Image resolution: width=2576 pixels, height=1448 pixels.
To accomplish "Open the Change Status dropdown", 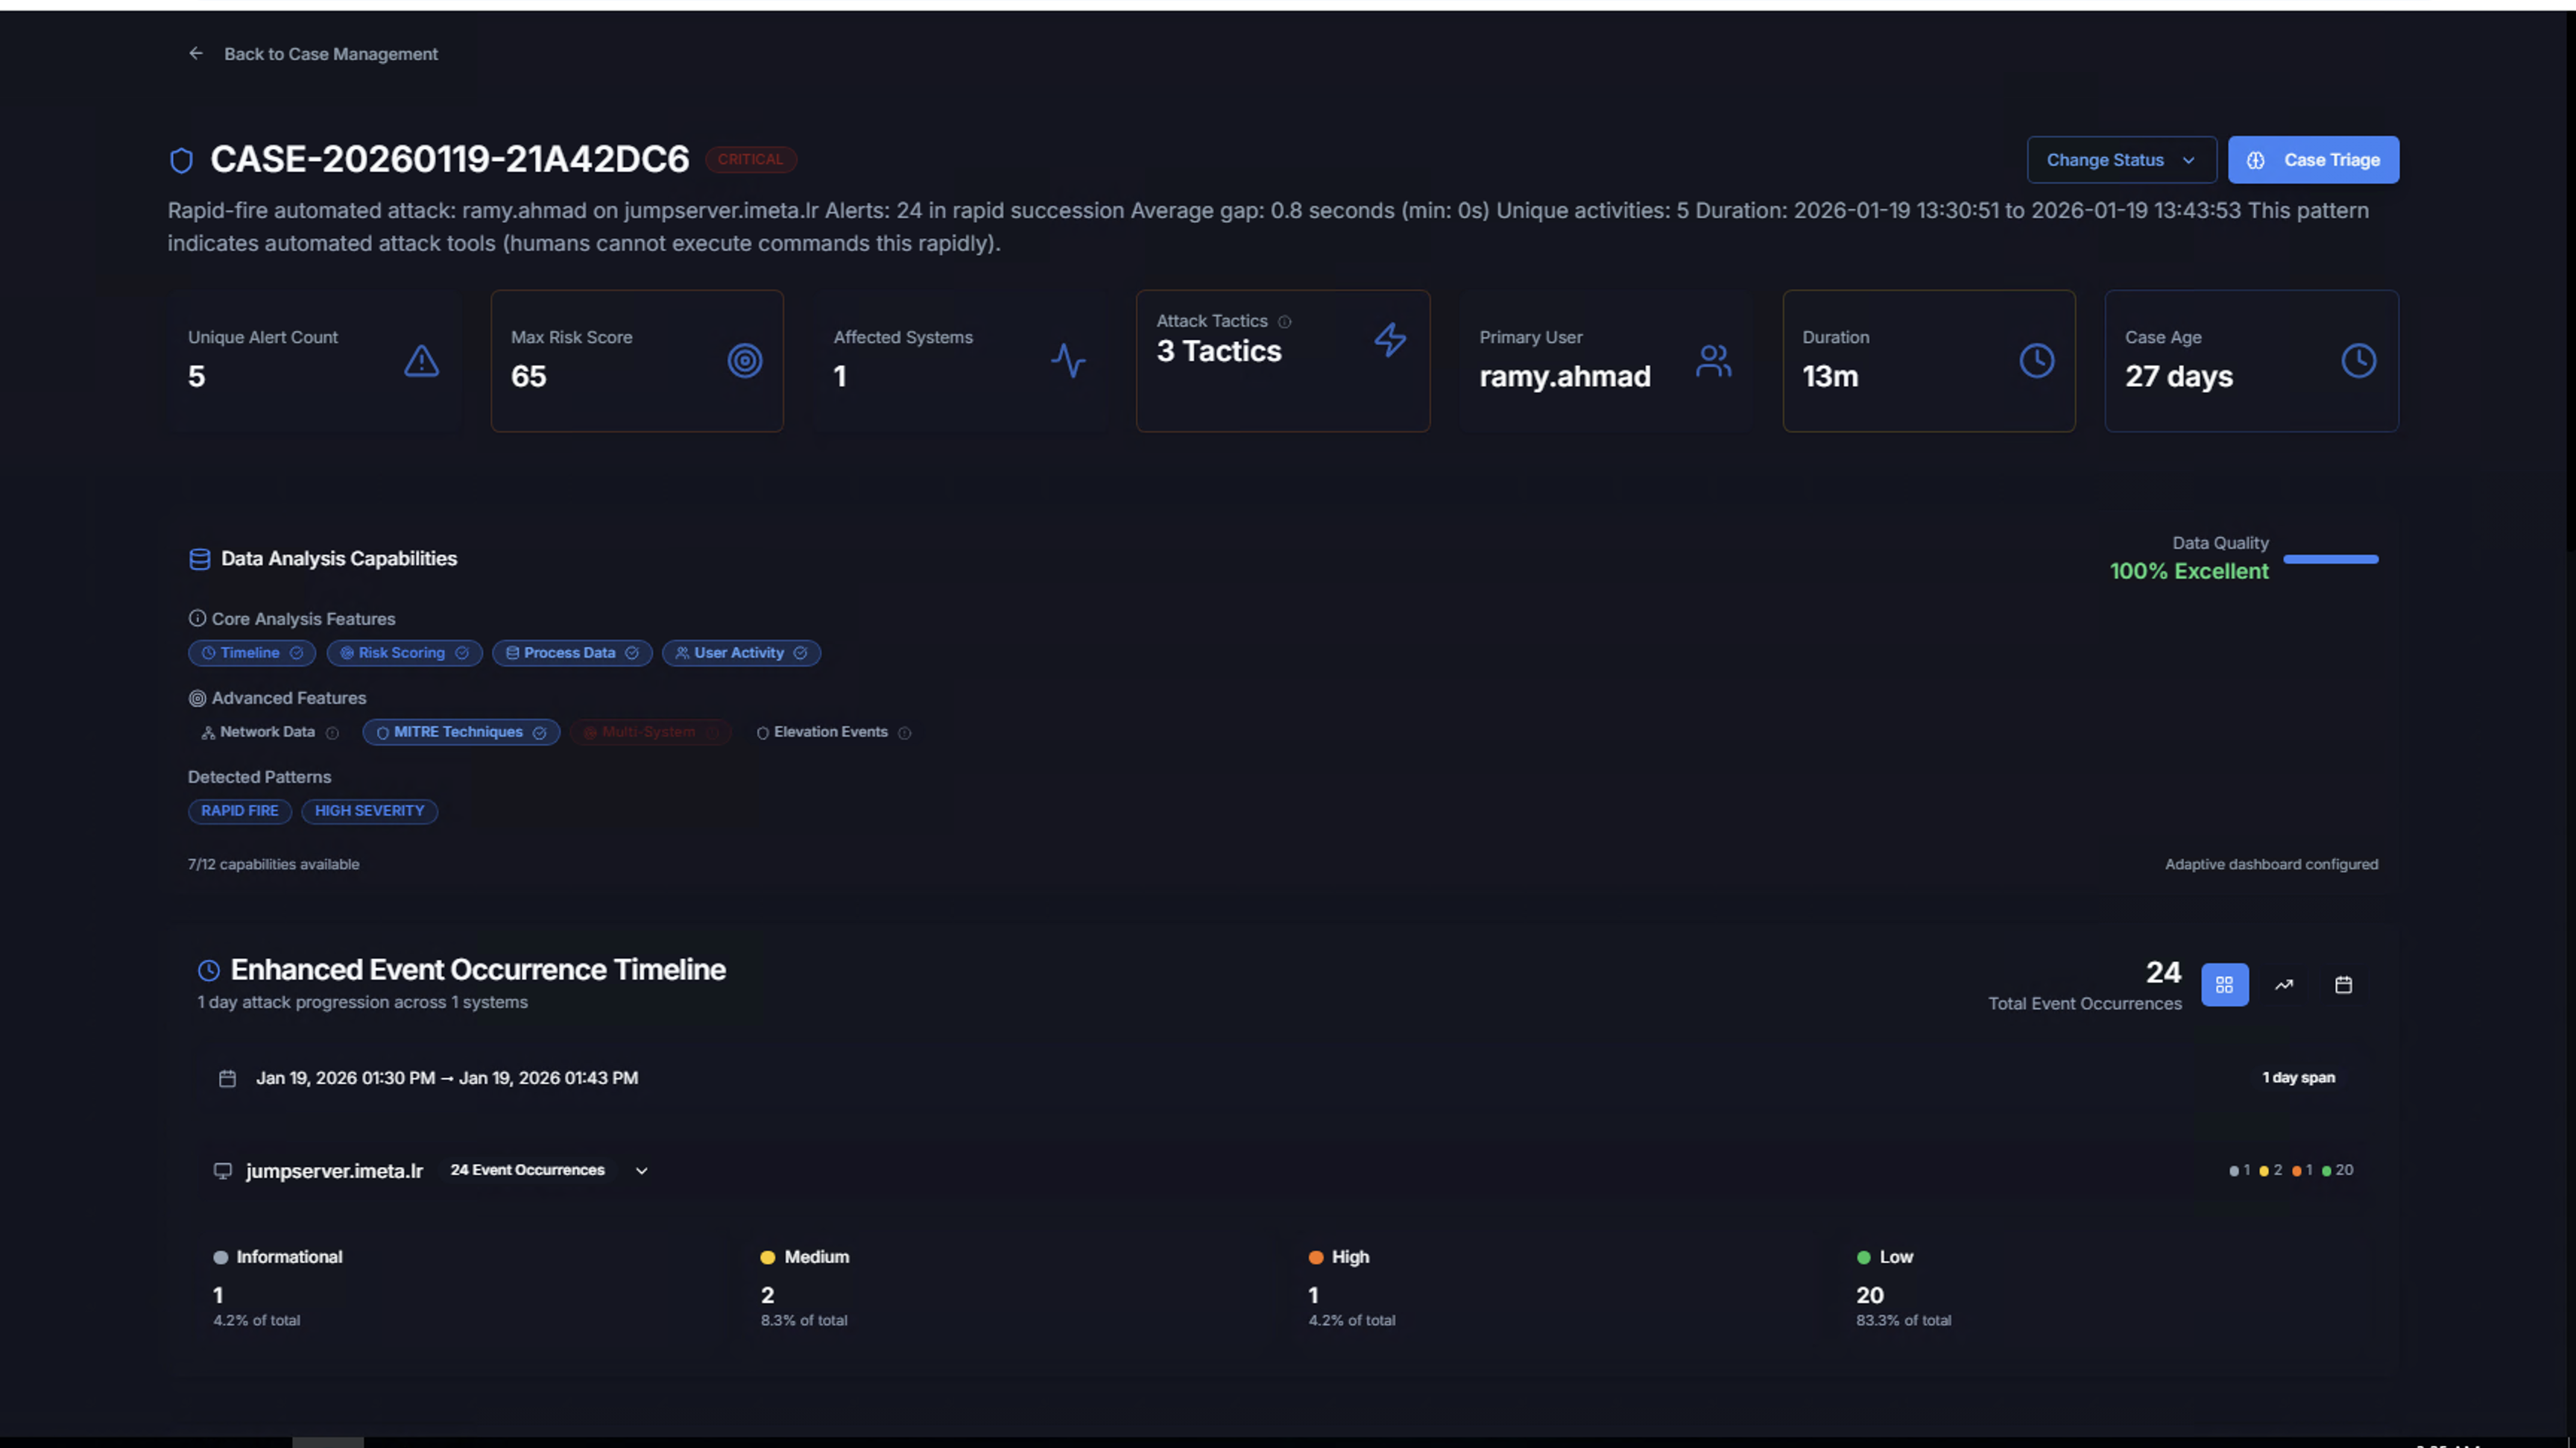I will pyautogui.click(x=2121, y=160).
